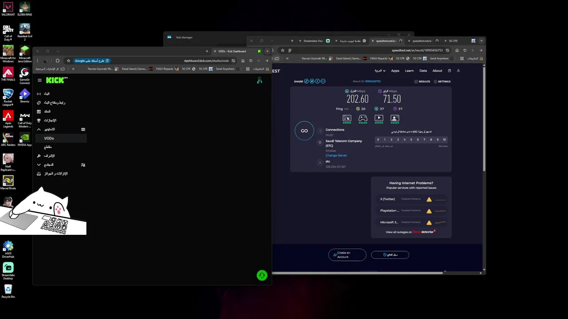
Task: Collapse the Studio section above VODs
Action: coord(39,129)
